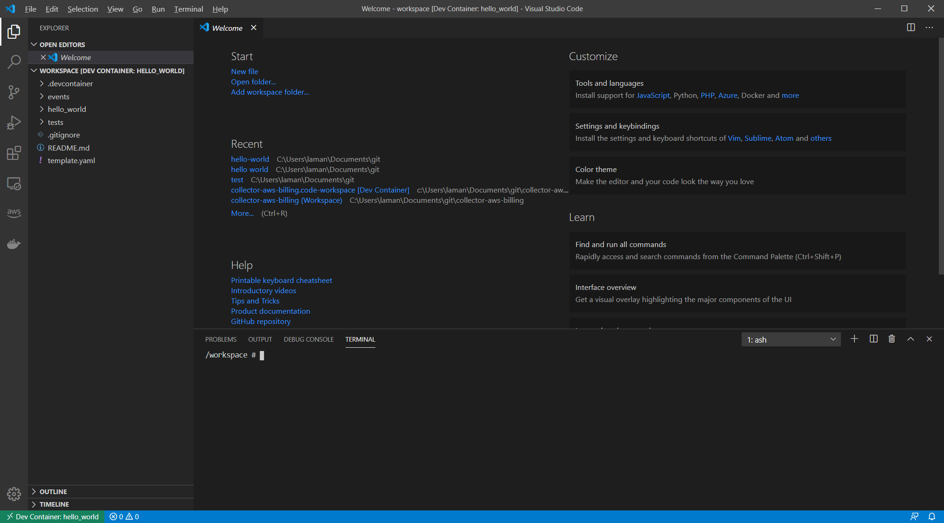Open the terminal shell selector dropdown
The height and width of the screenshot is (523, 944).
pyautogui.click(x=791, y=339)
